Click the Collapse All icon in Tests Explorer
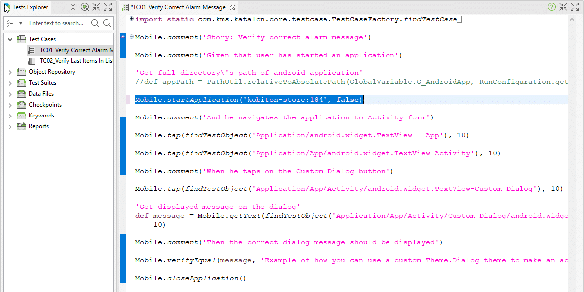584x292 pixels. [73, 7]
